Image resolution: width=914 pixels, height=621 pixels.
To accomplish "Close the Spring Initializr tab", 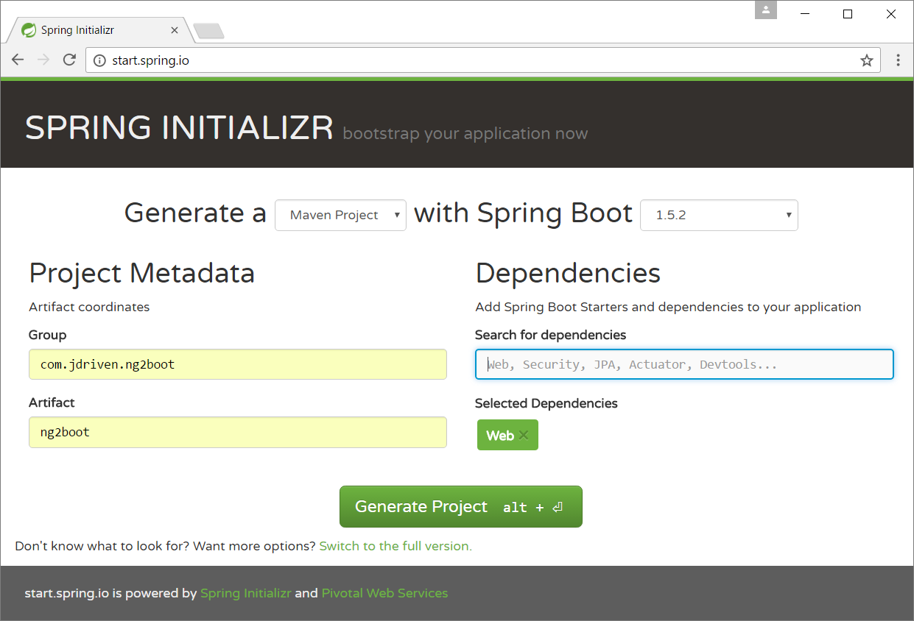I will point(175,31).
